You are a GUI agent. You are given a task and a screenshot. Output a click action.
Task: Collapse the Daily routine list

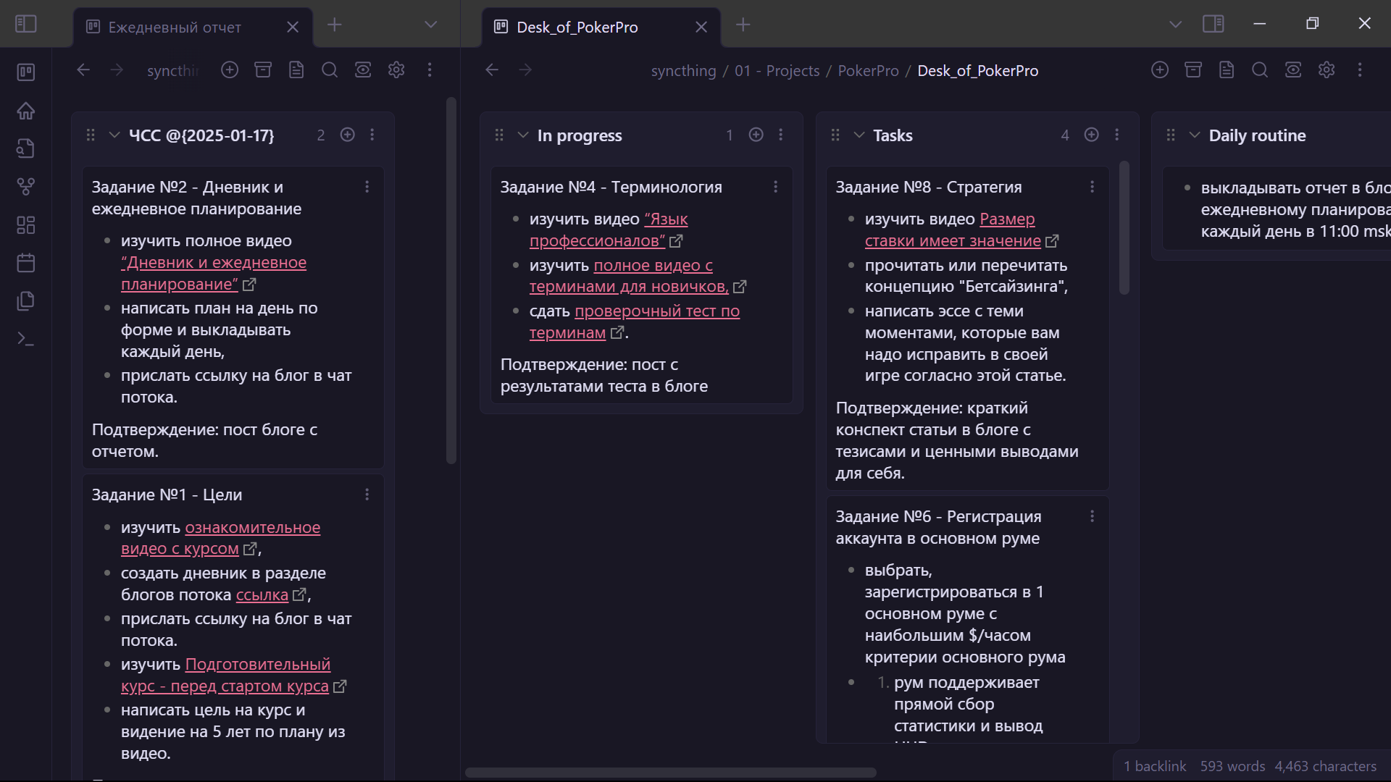1194,135
